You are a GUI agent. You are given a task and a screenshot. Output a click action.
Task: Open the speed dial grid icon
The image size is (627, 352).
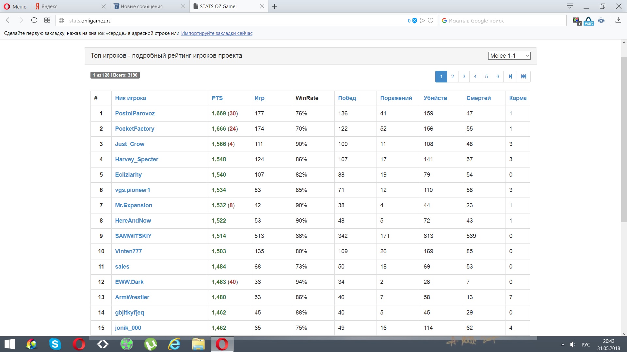coord(47,20)
